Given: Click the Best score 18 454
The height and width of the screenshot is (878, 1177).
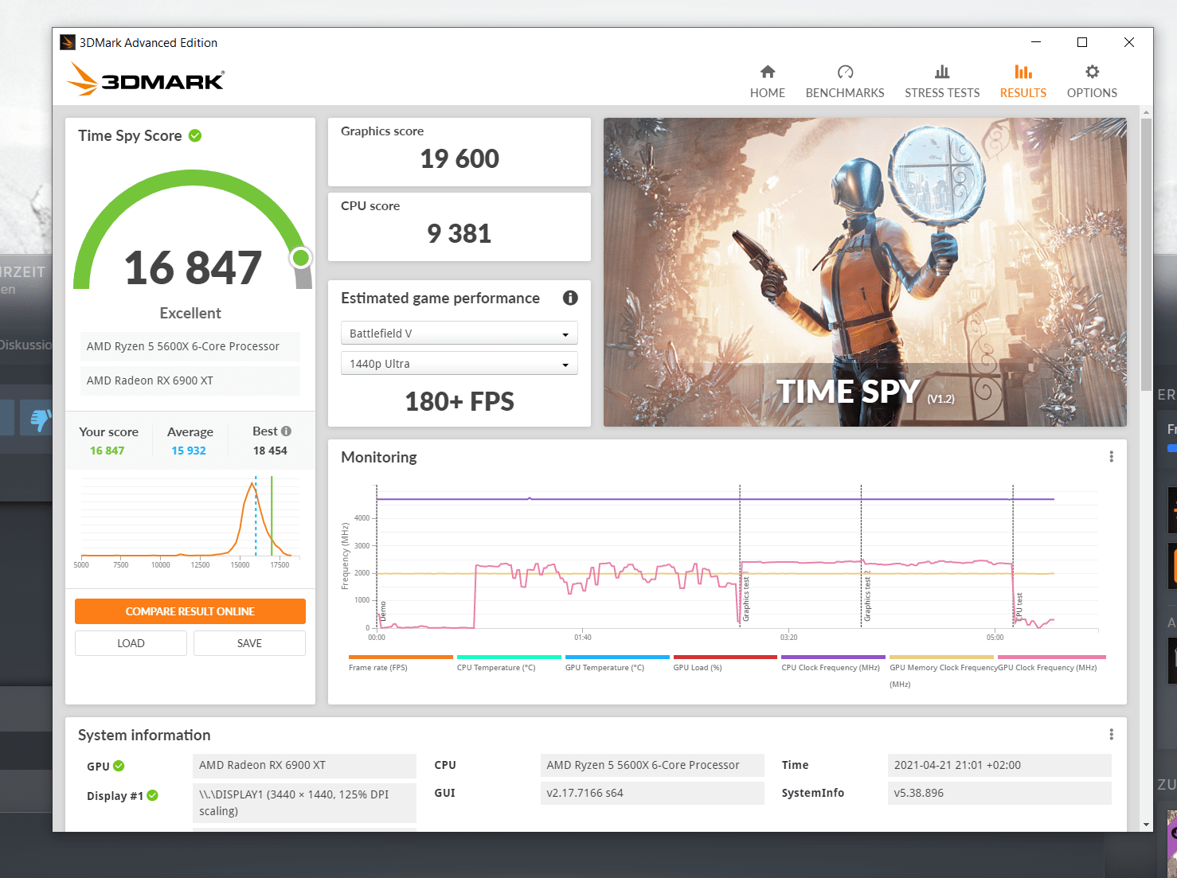Looking at the screenshot, I should pyautogui.click(x=270, y=451).
